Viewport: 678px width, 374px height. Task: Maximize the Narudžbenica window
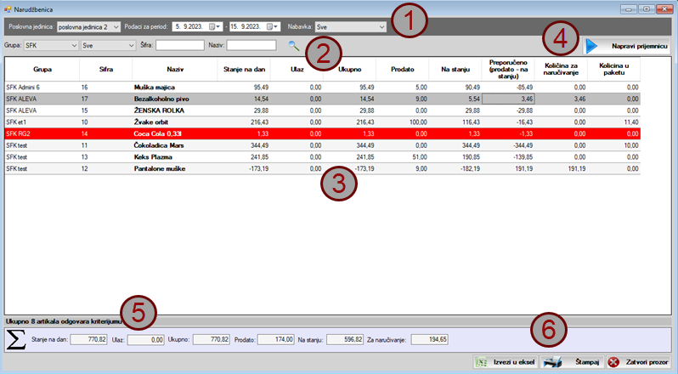(x=646, y=9)
